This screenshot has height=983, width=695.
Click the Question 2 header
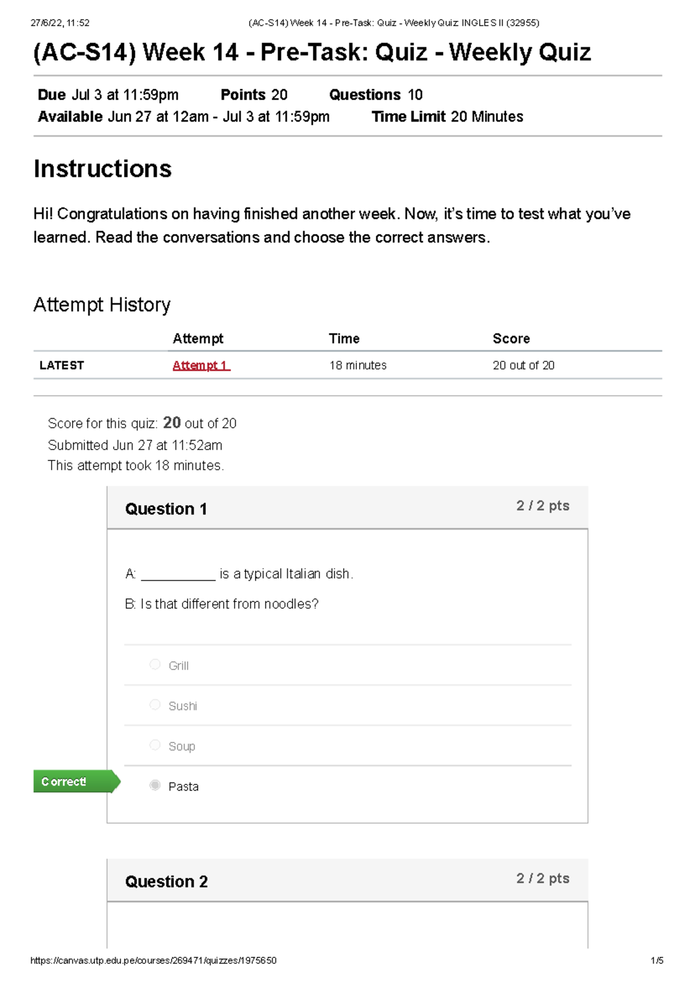pyautogui.click(x=166, y=882)
